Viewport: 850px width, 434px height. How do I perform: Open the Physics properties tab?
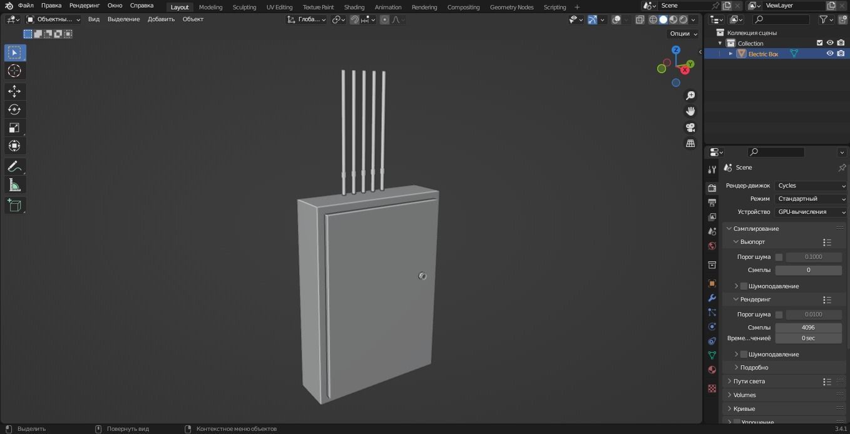click(x=712, y=326)
